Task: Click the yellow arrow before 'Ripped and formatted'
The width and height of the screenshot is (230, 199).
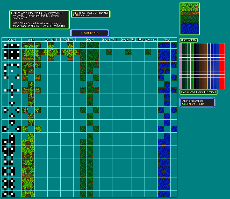Action: tap(12, 13)
